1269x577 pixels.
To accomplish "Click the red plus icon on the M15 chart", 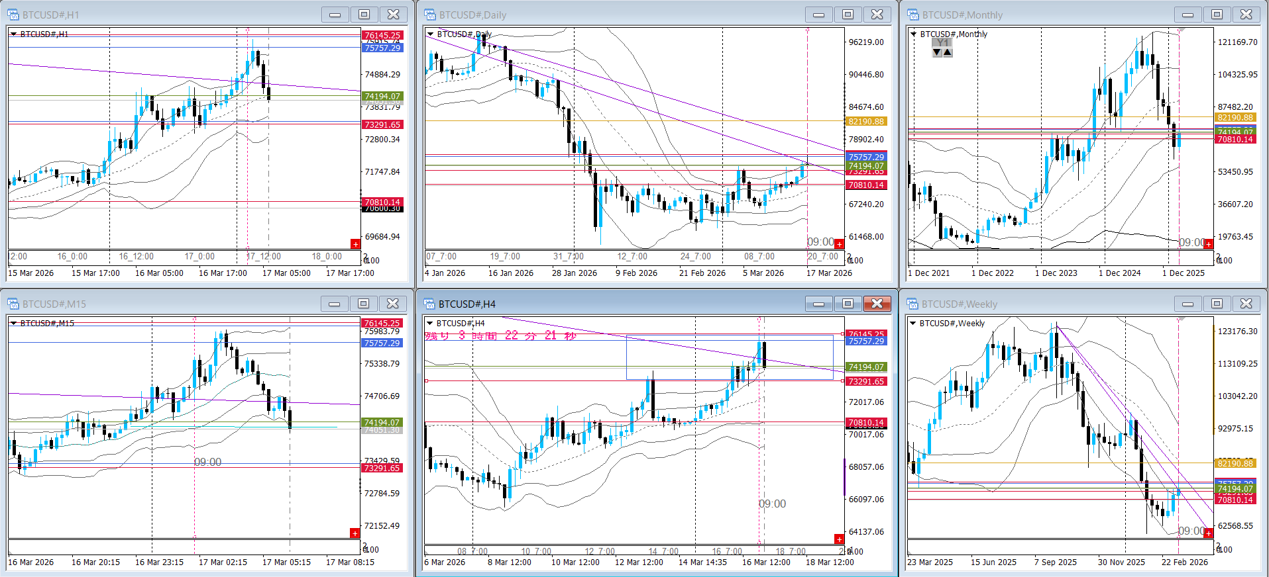I will tap(355, 533).
